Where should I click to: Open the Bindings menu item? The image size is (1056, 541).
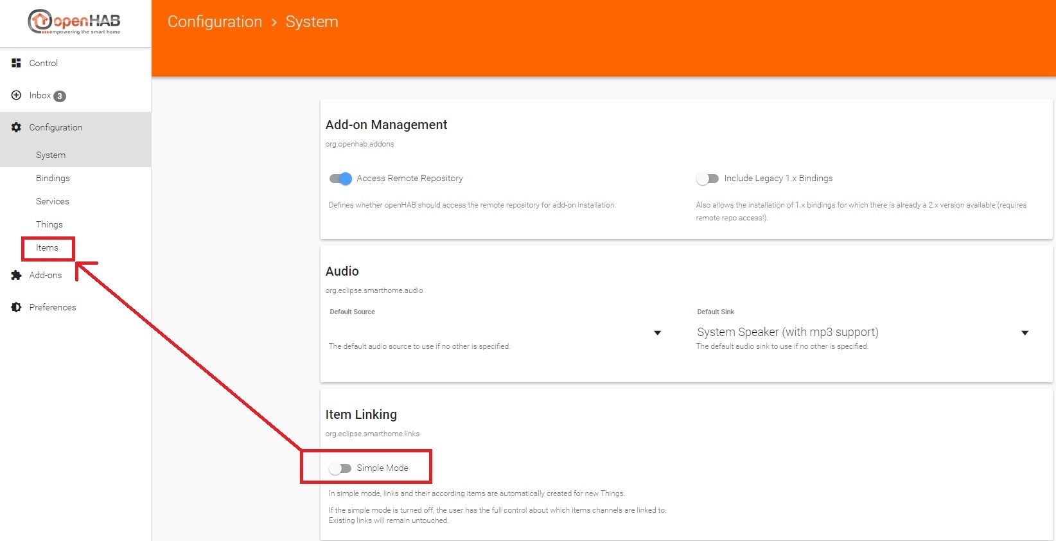click(x=53, y=178)
